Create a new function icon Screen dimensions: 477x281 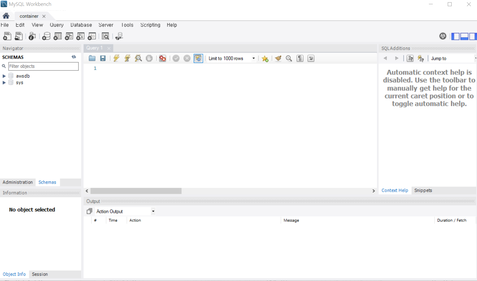click(92, 36)
